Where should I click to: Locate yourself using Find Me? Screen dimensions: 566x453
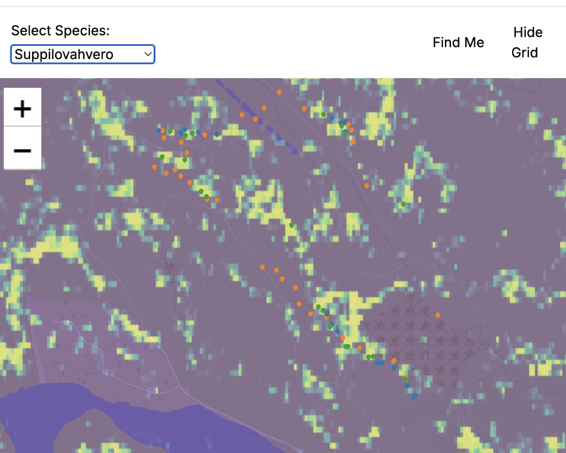pos(458,42)
